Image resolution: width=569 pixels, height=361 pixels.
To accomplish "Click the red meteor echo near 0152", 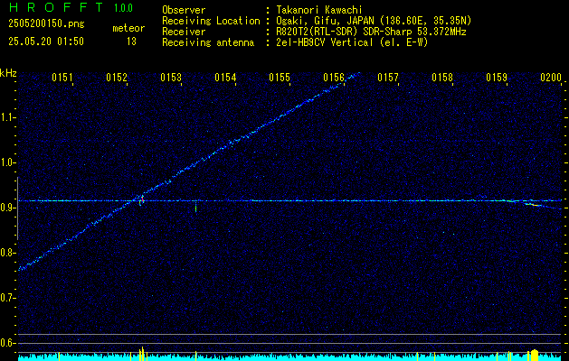I will 143,199.
